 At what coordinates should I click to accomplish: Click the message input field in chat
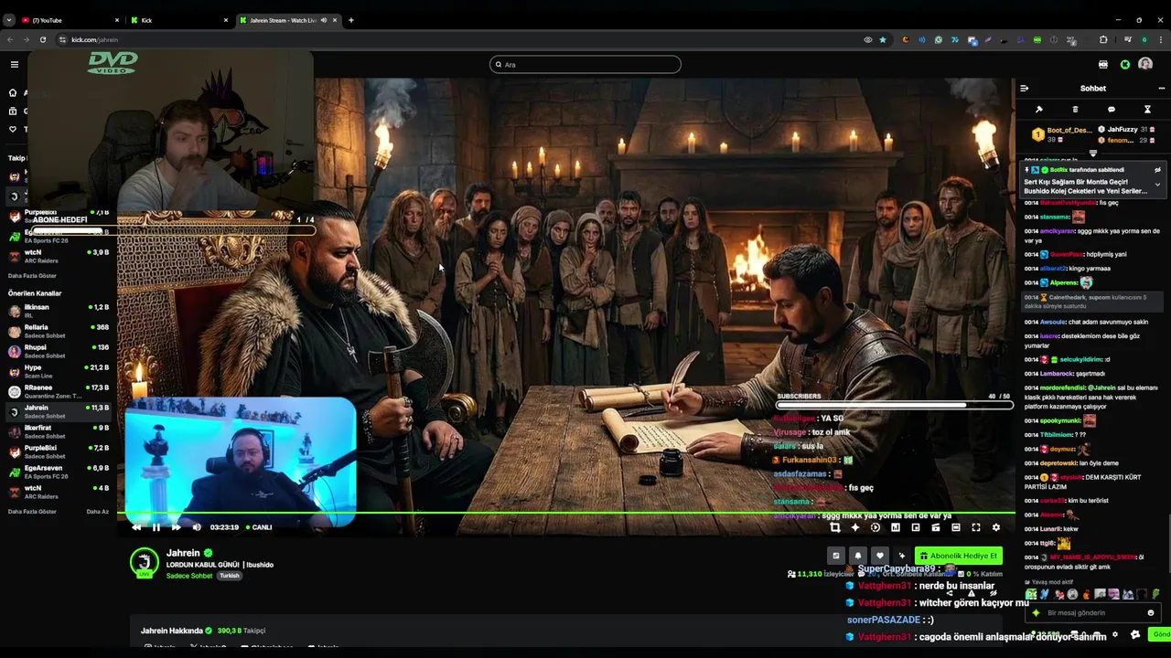1093,613
